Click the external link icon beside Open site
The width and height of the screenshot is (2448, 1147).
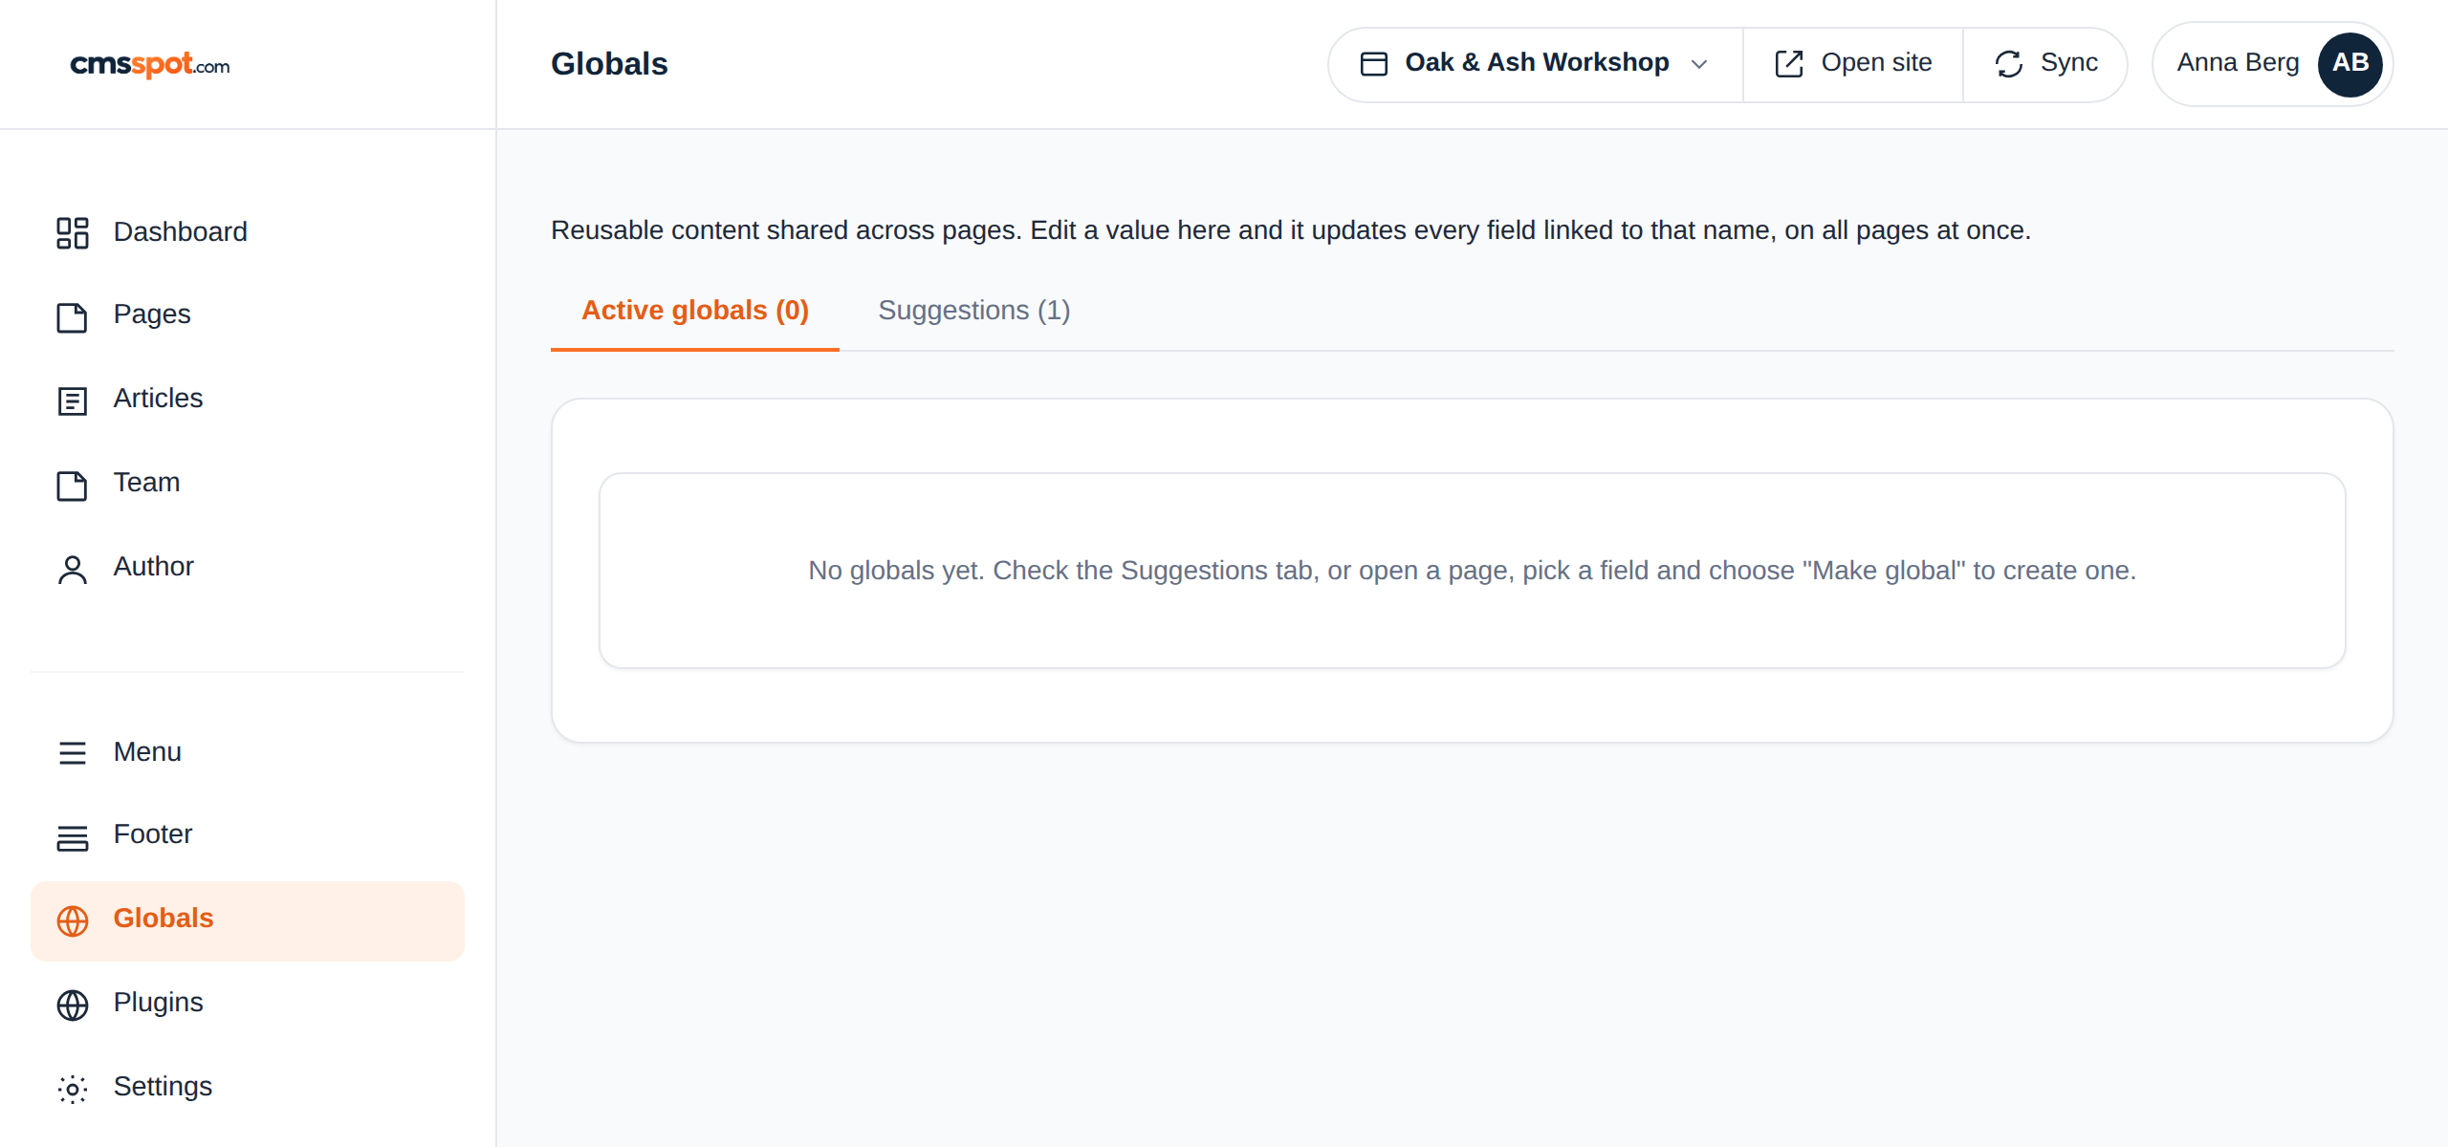point(1789,64)
